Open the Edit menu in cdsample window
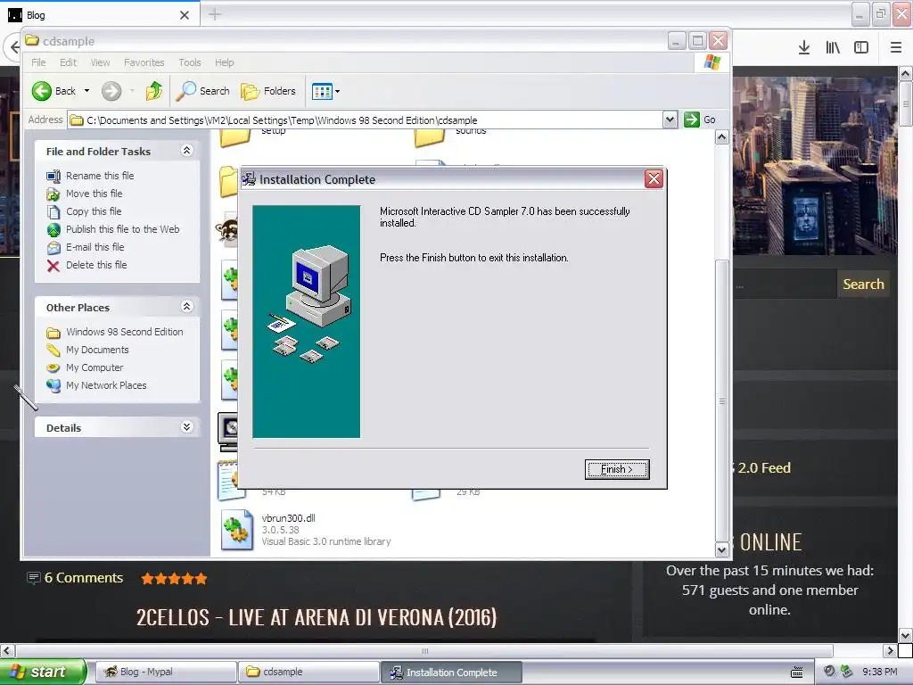This screenshot has width=913, height=685. tap(68, 62)
